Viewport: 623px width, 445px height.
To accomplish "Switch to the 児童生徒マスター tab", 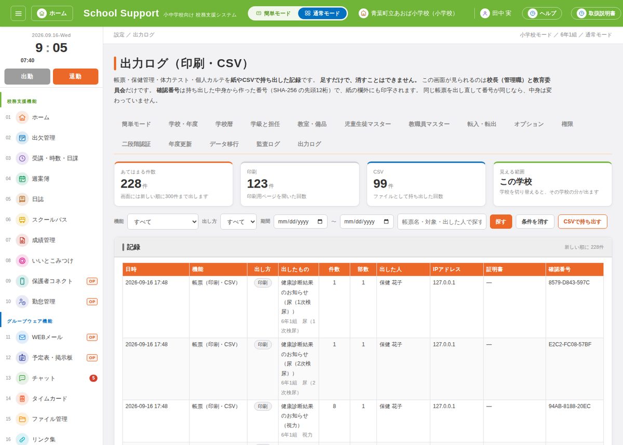I will coord(368,124).
